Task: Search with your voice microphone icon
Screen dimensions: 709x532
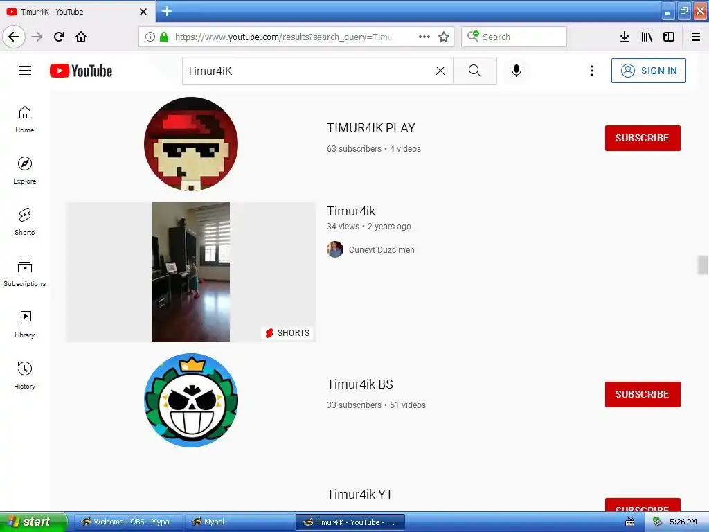Action: [517, 71]
